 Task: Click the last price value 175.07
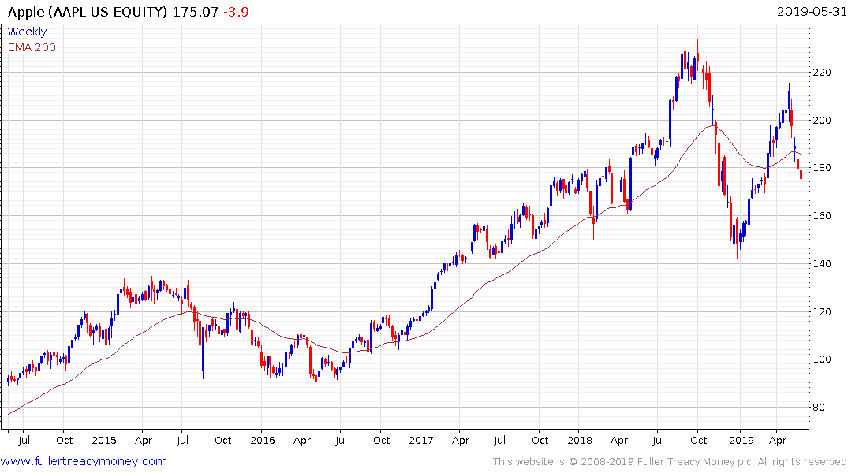point(195,12)
